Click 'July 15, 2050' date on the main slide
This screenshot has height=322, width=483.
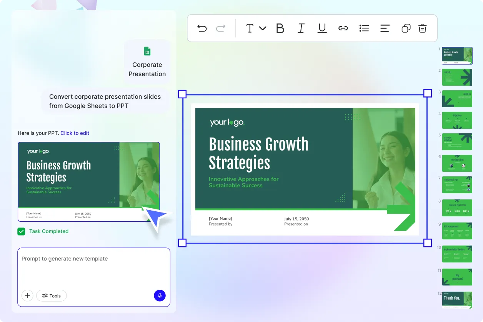click(x=296, y=219)
